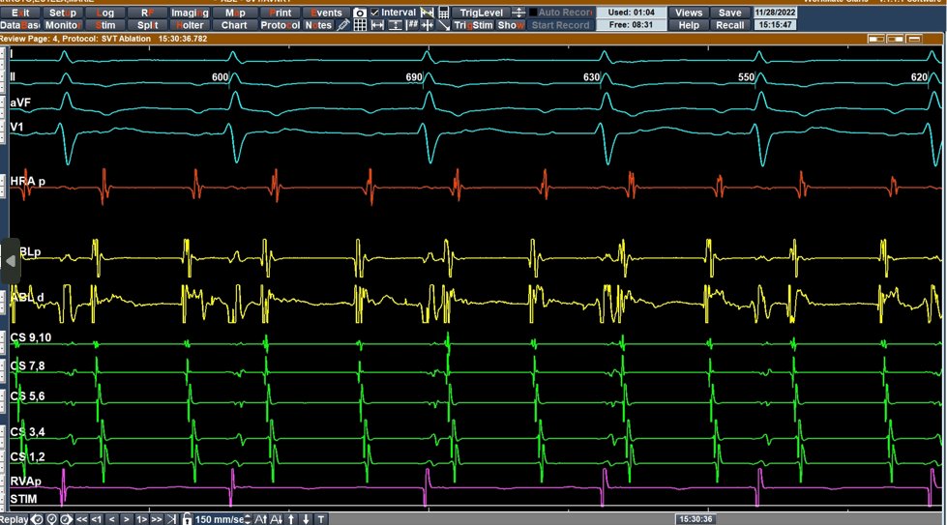The image size is (947, 525).
Task: Click the numbered interval marker icon
Action: (x=412, y=25)
